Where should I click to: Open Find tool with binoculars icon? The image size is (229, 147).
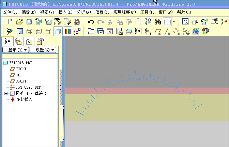(158, 22)
